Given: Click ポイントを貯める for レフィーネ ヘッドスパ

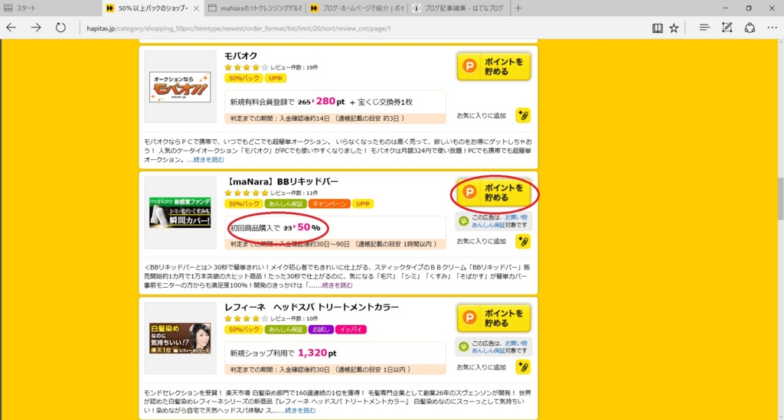Looking at the screenshot, I should [x=494, y=318].
